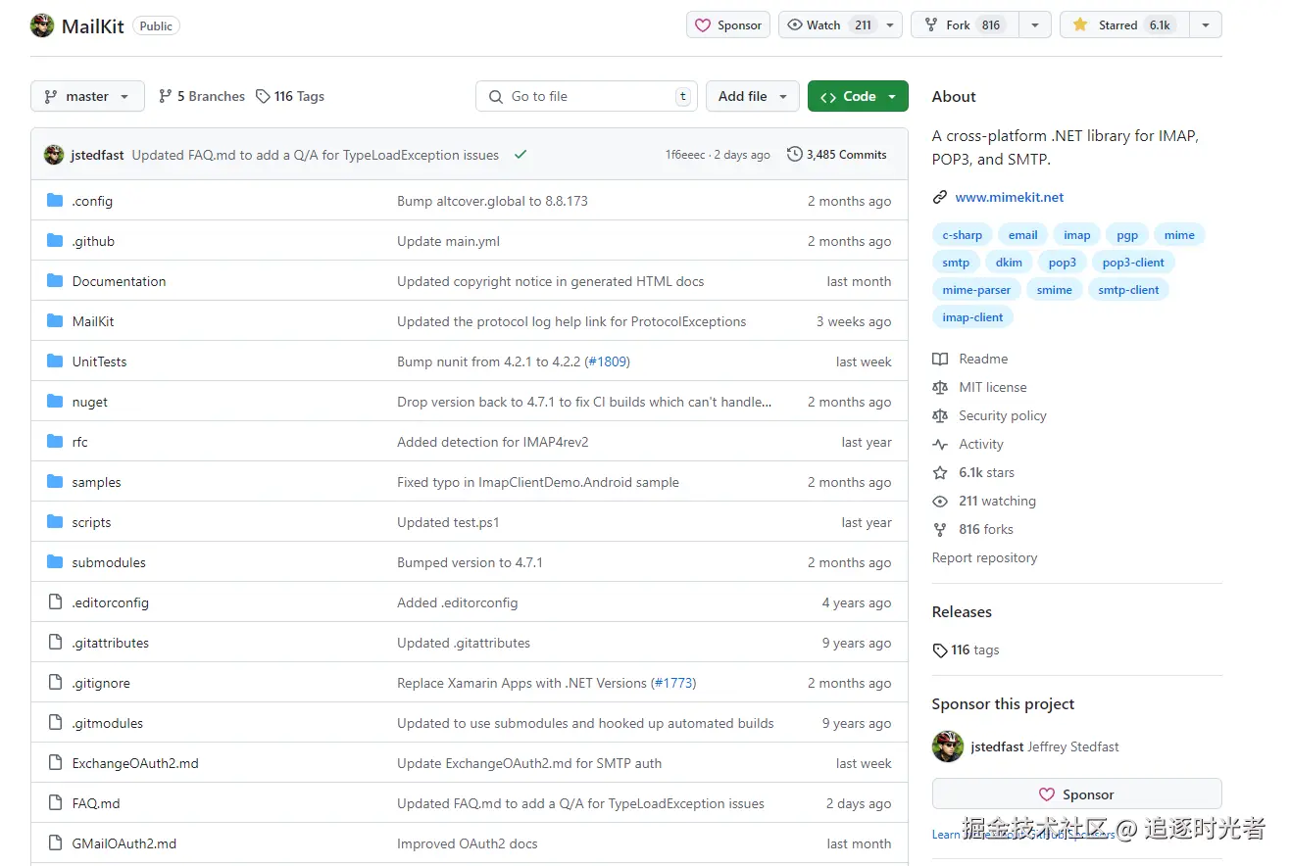Click the submodules folder icon
Image resolution: width=1290 pixels, height=866 pixels.
point(55,562)
